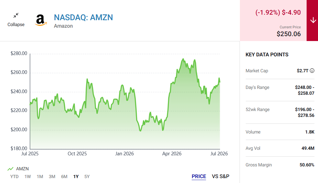318x183 pixels.
Task: Switch chart to 6M range
Action: [x=64, y=176]
